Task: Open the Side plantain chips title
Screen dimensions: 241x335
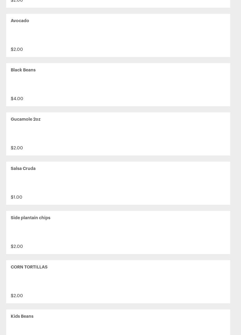Action: (30, 218)
